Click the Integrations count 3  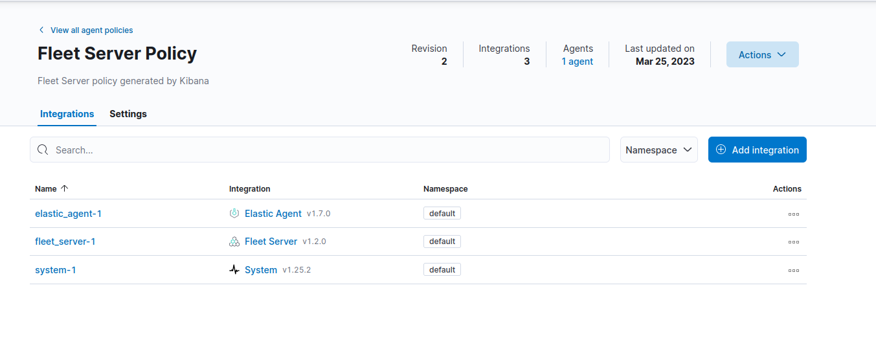coord(527,62)
